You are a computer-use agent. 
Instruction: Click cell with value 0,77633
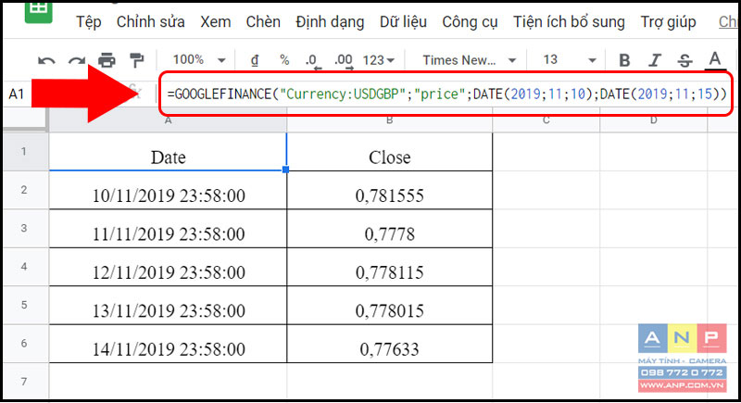(x=389, y=343)
